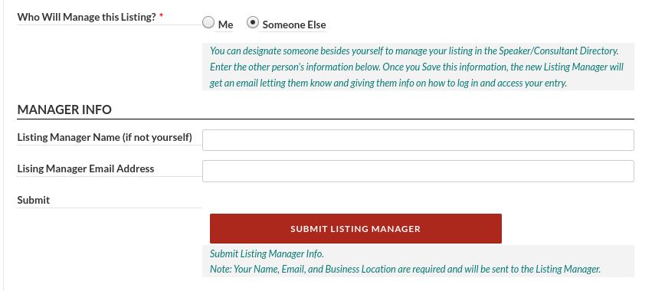Click the red required asterisk marker
Viewport: 665px width, 291px height.
161,17
